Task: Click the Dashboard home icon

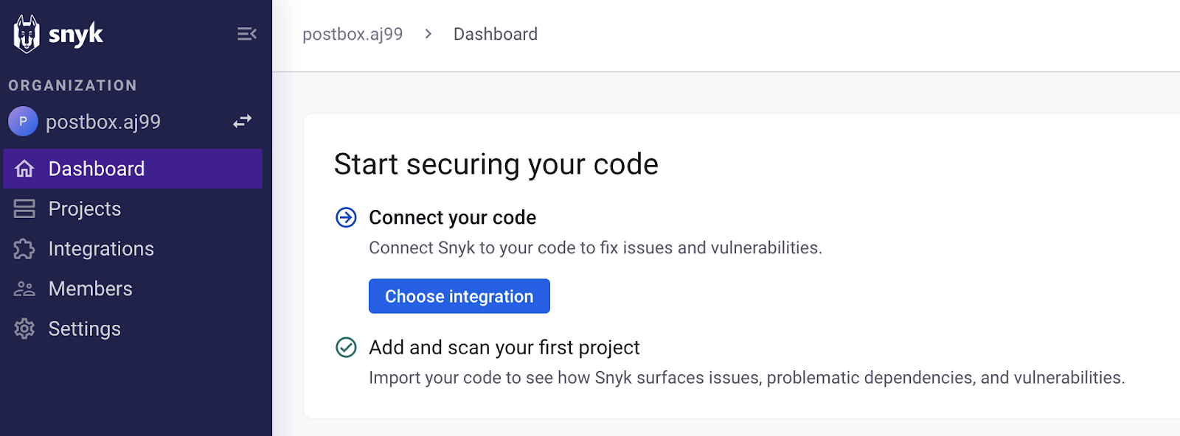Action: (x=24, y=169)
